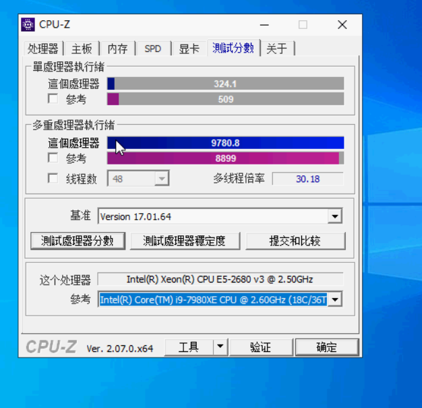Image resolution: width=422 pixels, height=408 pixels.
Task: Open the 主板 tab
Action: point(82,49)
